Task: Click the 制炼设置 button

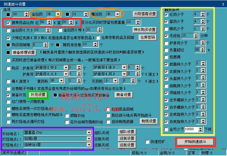Action: 149,121
